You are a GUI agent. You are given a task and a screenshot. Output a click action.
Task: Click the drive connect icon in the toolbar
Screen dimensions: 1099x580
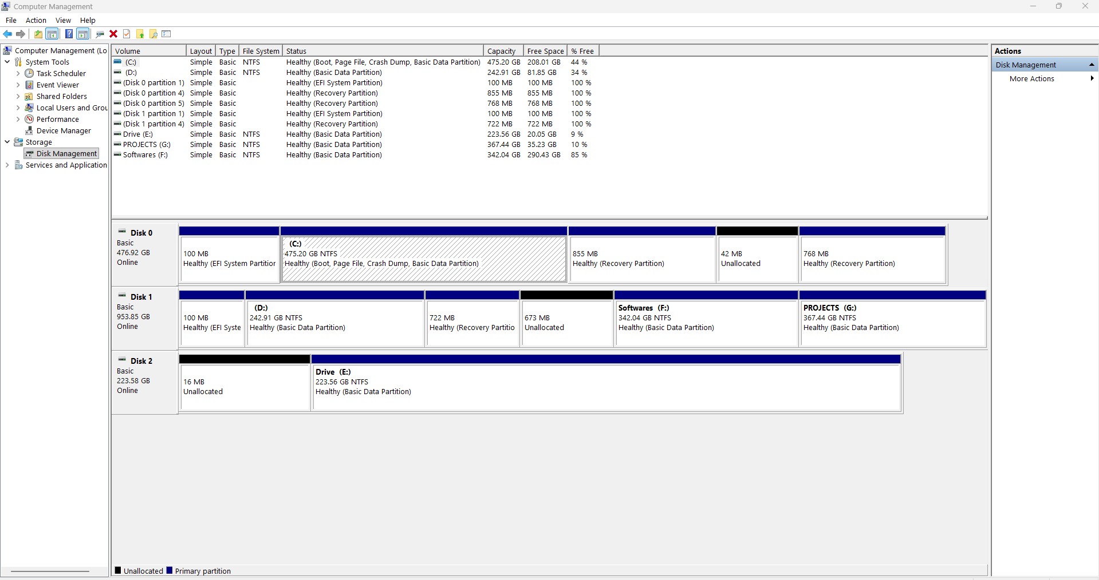pos(100,34)
